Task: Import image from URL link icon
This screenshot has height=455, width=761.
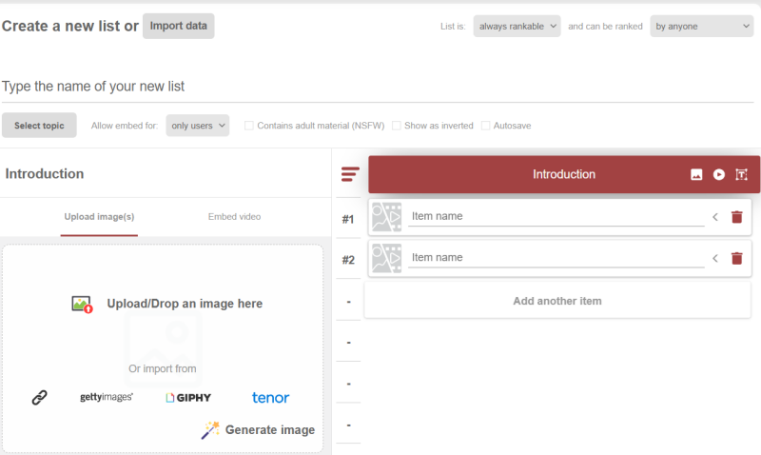Action: (39, 398)
